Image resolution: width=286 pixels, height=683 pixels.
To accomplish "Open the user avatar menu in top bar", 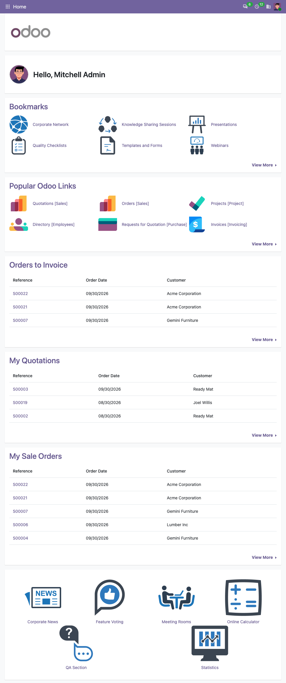I will [x=277, y=7].
